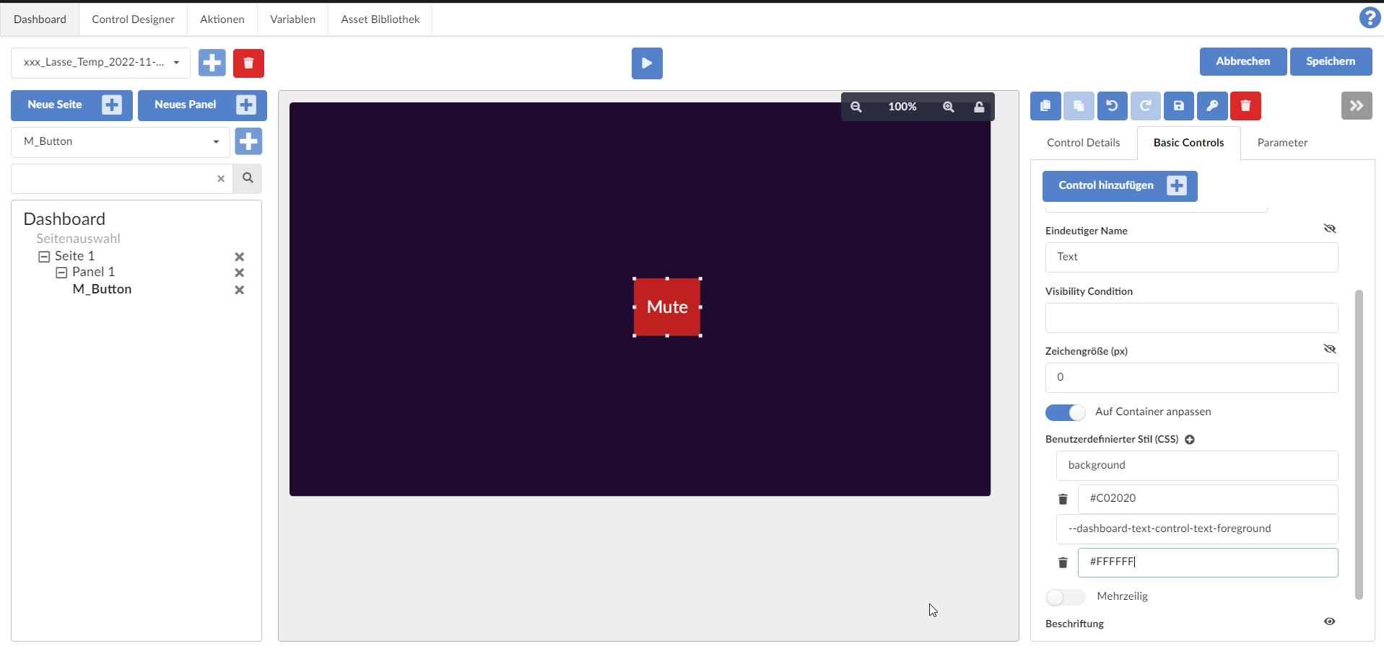Select the red Mute button on canvas
This screenshot has width=1384, height=651.
pyautogui.click(x=667, y=307)
